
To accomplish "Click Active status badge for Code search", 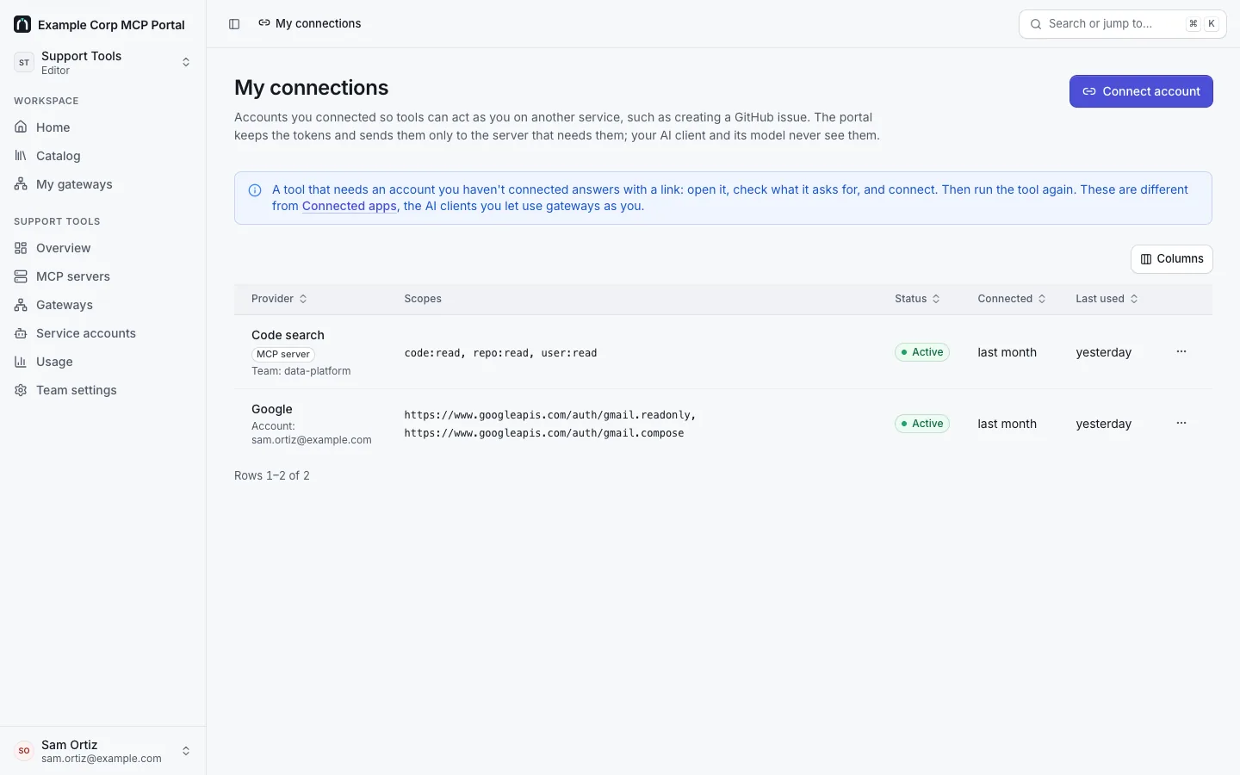I will 922,352.
